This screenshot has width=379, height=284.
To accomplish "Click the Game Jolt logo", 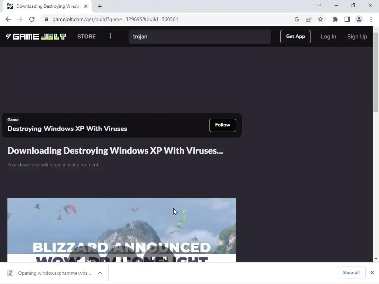I will click(36, 37).
